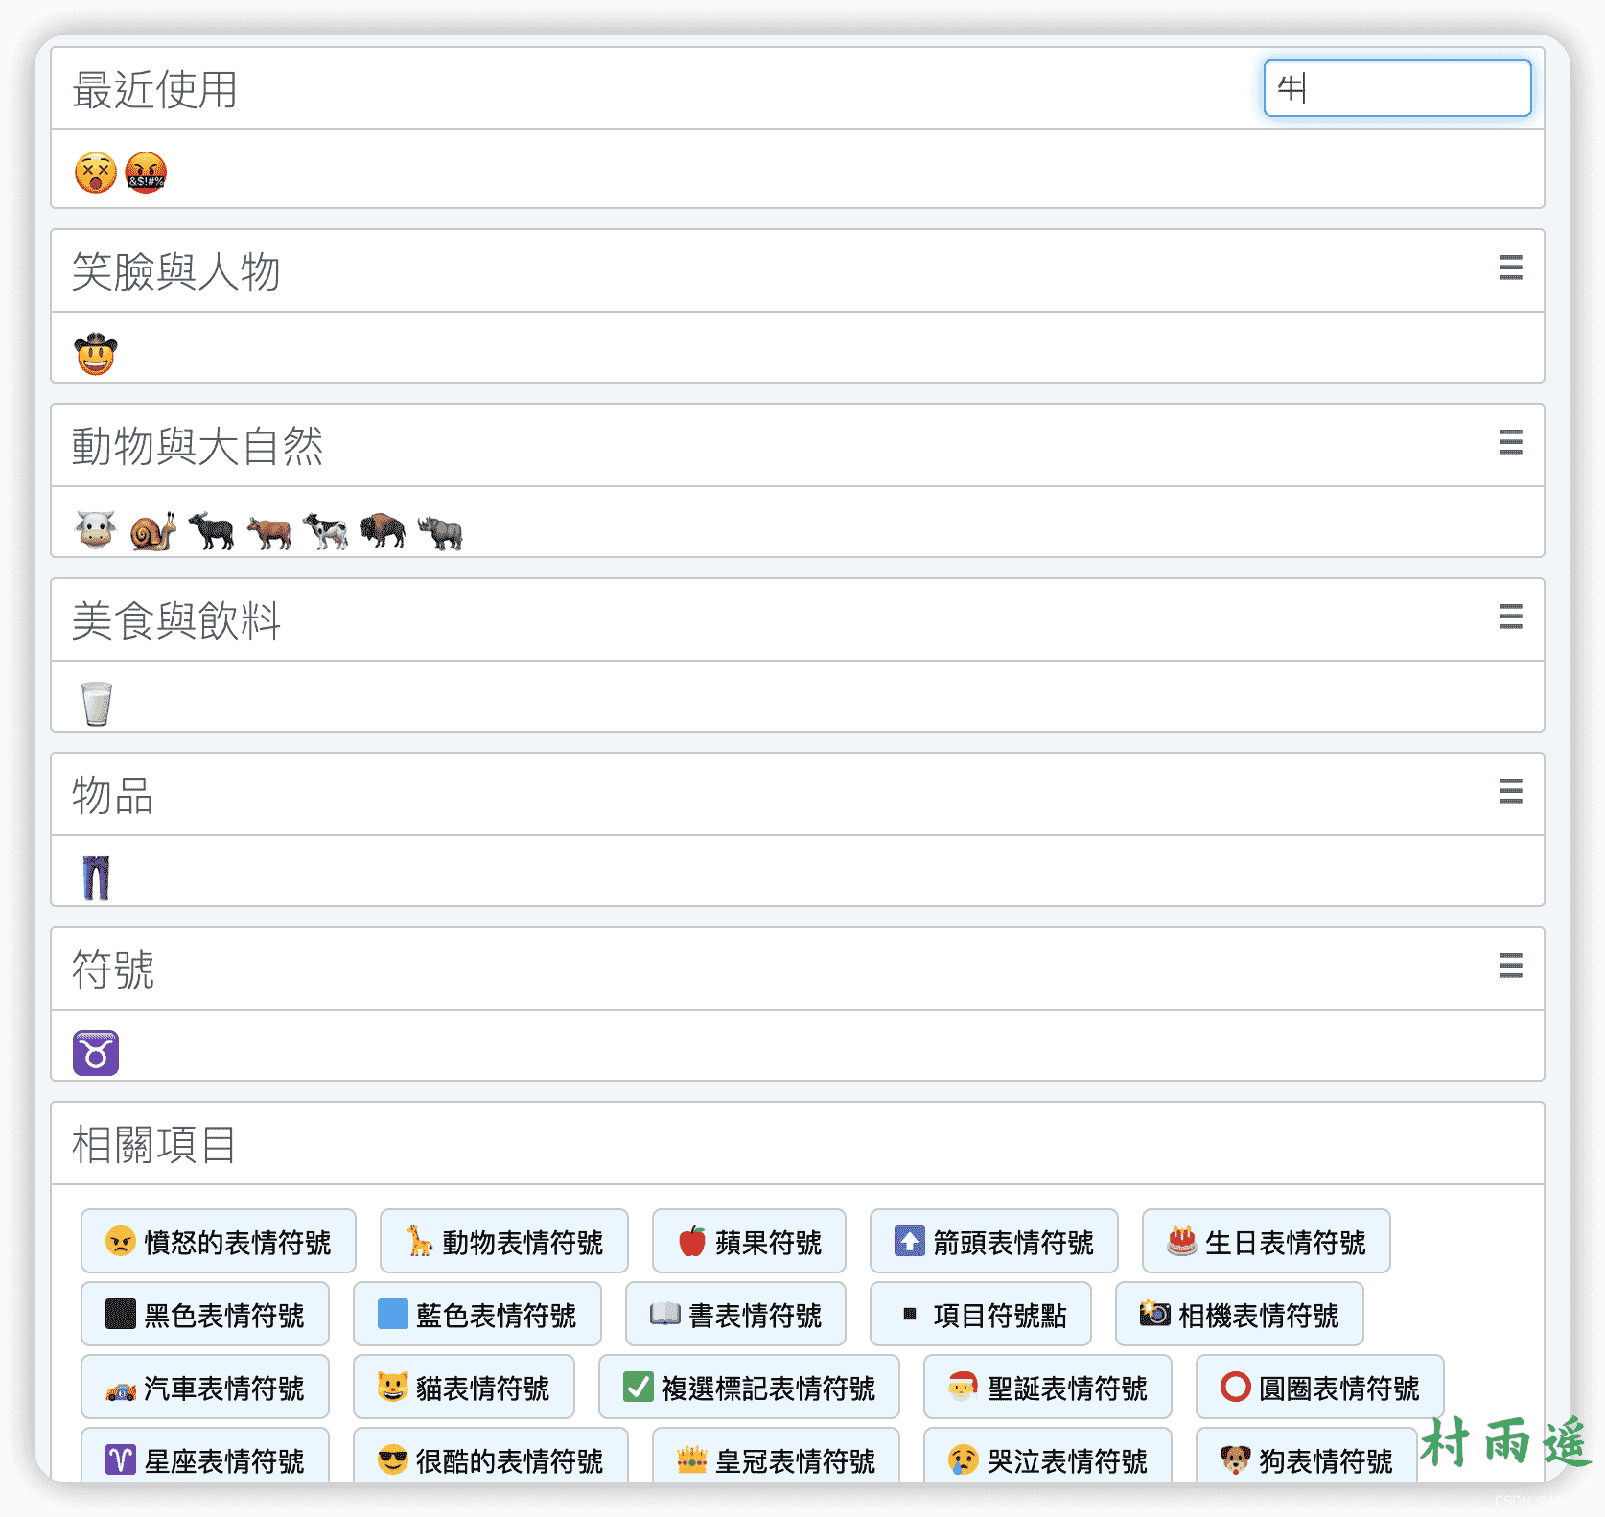Select the Taurus zodiac symbol

(x=96, y=1053)
